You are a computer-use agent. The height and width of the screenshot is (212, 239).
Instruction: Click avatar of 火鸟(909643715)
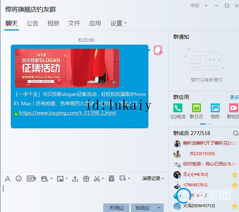[177, 206]
